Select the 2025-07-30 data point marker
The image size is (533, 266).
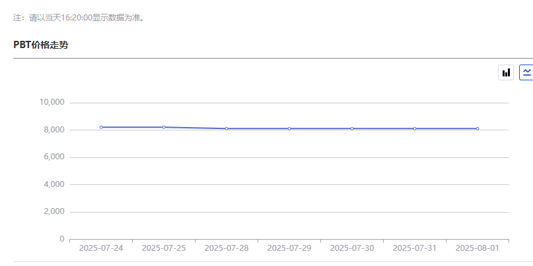[352, 128]
